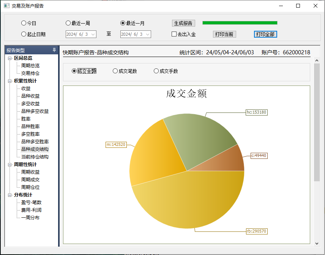The width and height of the screenshot is (325, 255).
Task: Click the 打印全部 button
Action: click(x=265, y=34)
